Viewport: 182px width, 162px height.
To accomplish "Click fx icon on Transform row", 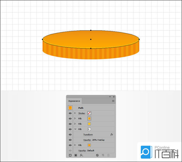I will [112, 134].
